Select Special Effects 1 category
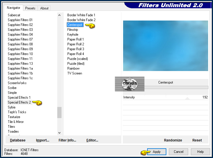213x158 pixels. [19, 98]
